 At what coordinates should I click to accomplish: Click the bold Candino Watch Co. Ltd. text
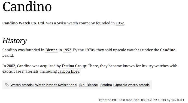[24, 23]
